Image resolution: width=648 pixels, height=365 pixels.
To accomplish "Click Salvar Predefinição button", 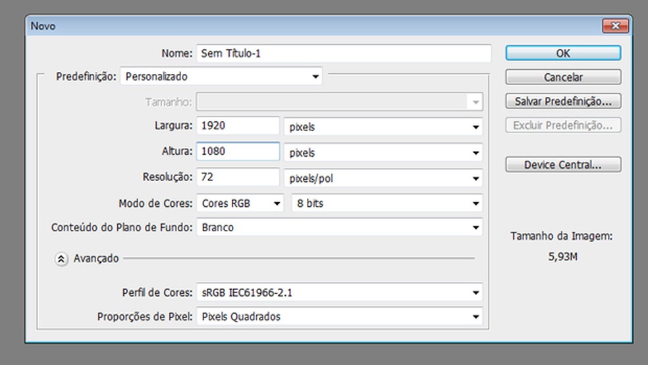I will point(562,101).
